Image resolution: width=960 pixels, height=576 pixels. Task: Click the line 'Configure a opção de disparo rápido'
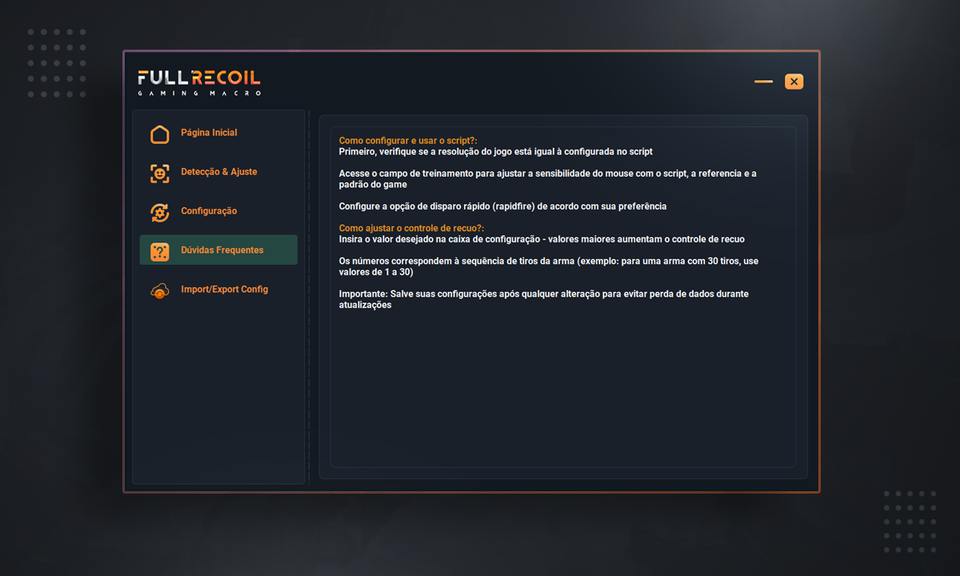502,206
